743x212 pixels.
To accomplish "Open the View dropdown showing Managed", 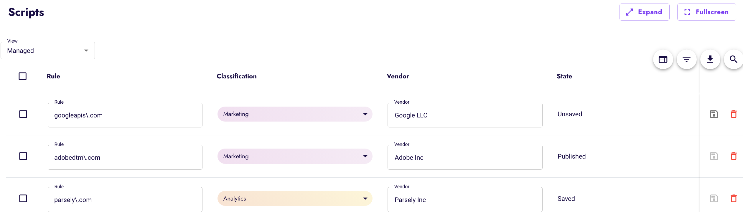I will [47, 50].
